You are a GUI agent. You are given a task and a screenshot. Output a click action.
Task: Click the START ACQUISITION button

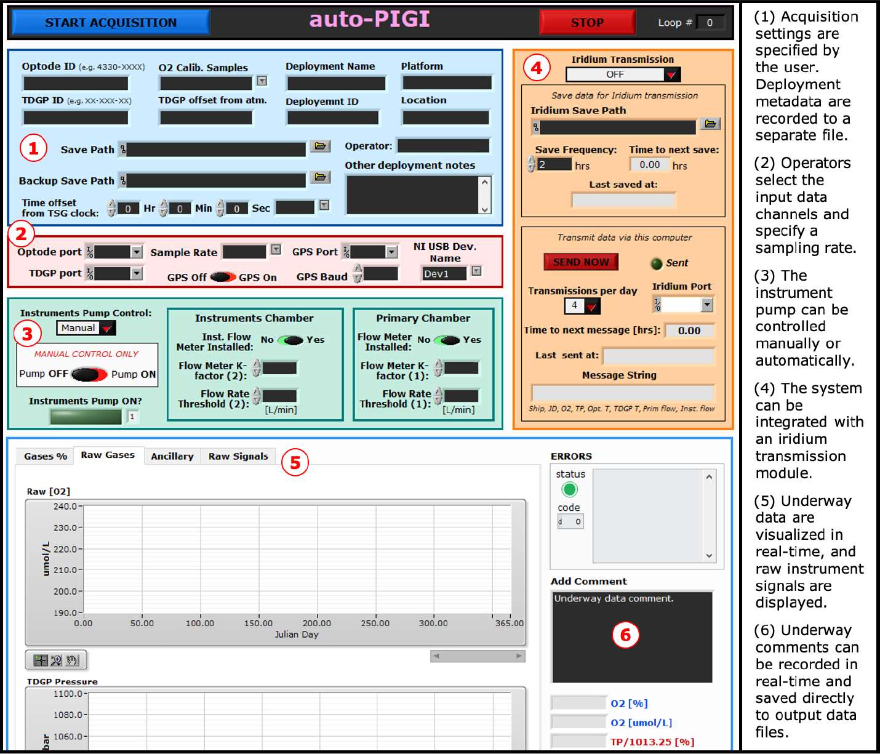tap(111, 23)
